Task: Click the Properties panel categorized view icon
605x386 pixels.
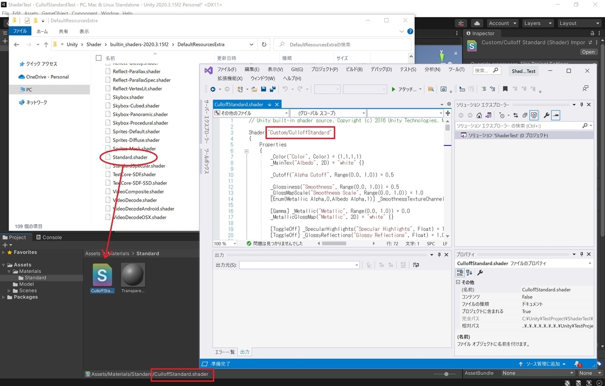Action: (x=460, y=273)
